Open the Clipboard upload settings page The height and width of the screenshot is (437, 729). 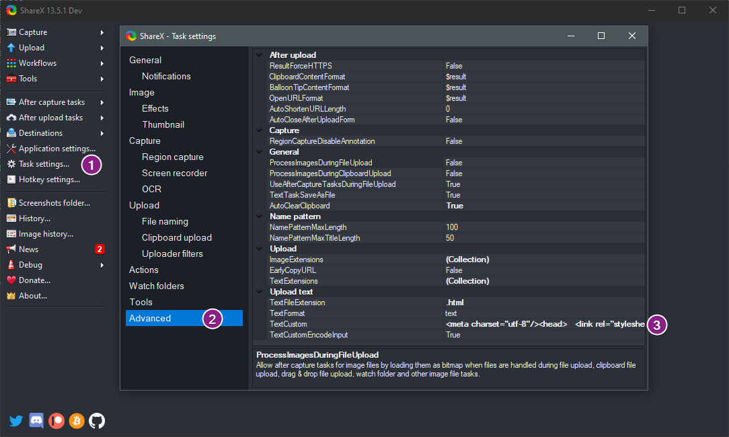coord(177,237)
